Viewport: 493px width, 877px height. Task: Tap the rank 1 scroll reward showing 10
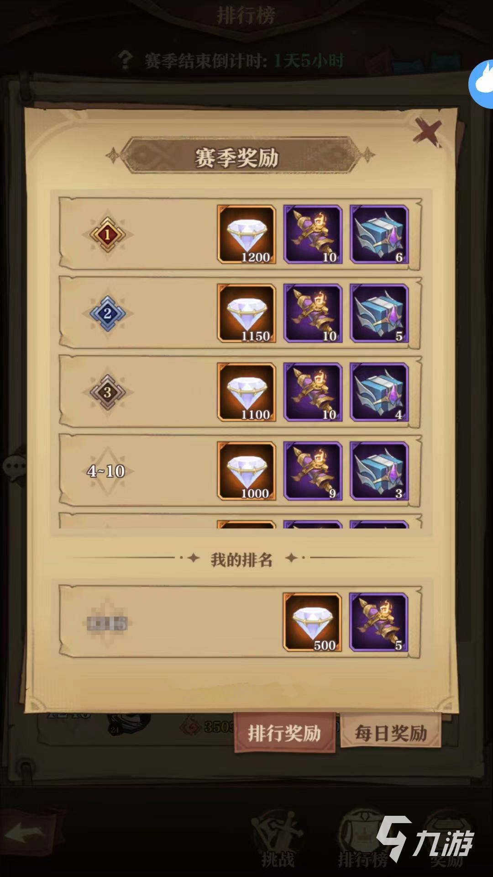tap(313, 234)
